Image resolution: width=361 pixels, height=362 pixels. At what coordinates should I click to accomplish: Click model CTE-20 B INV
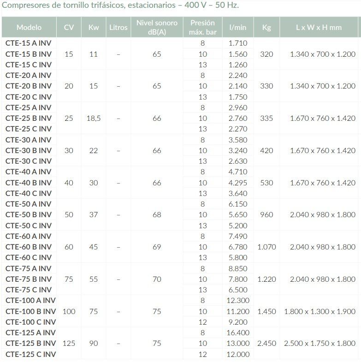point(29,86)
